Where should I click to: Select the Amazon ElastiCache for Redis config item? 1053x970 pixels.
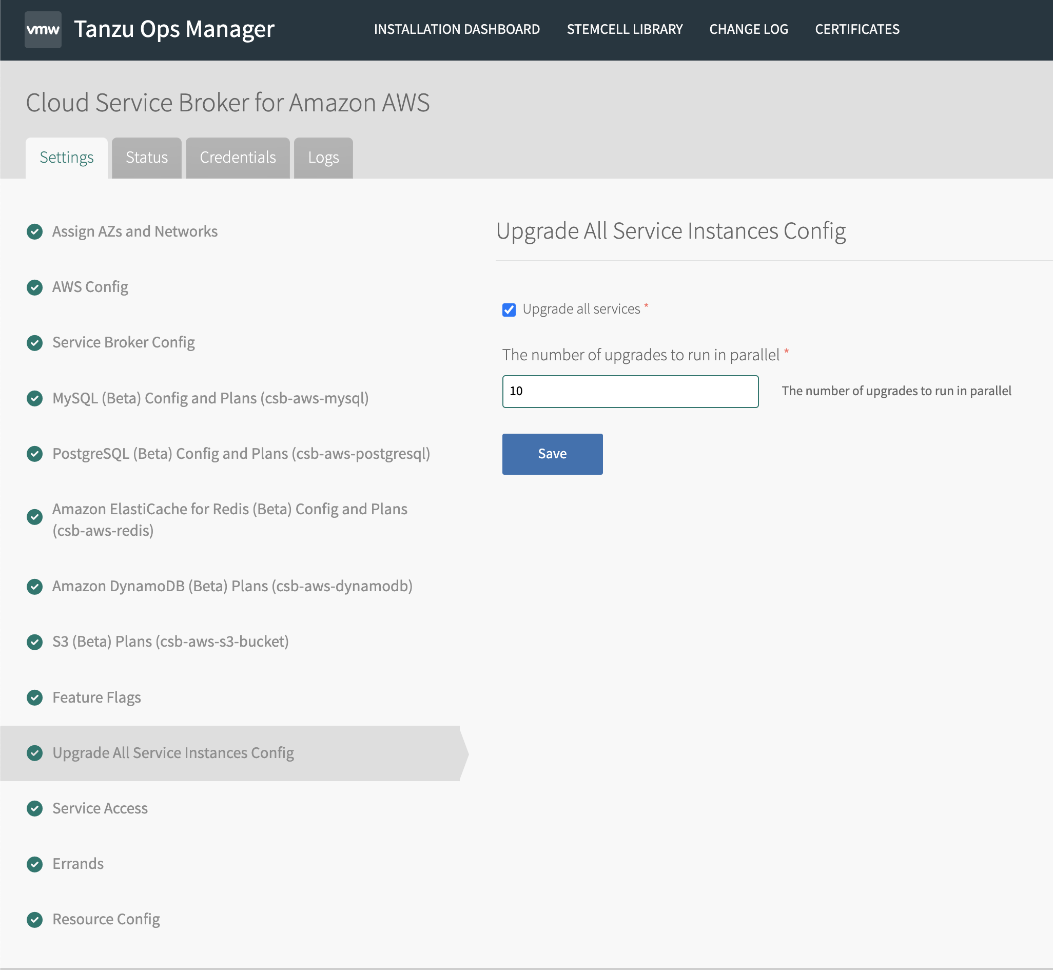click(243, 519)
